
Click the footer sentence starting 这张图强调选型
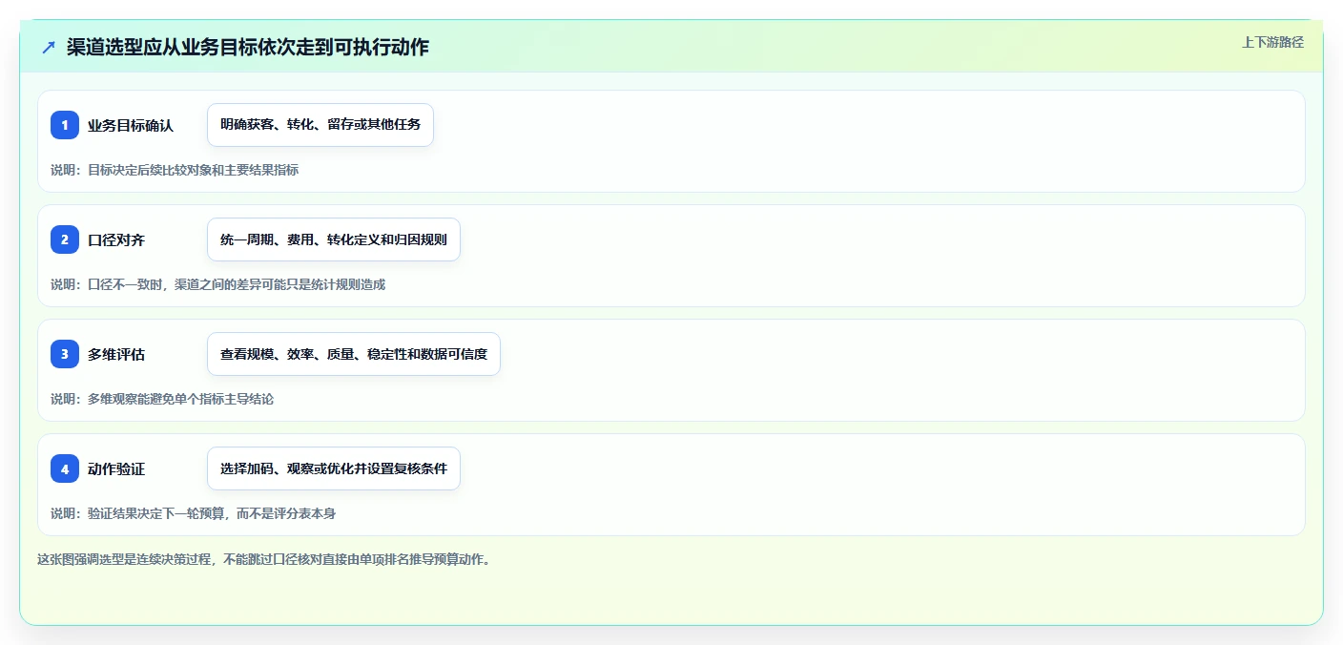264,559
